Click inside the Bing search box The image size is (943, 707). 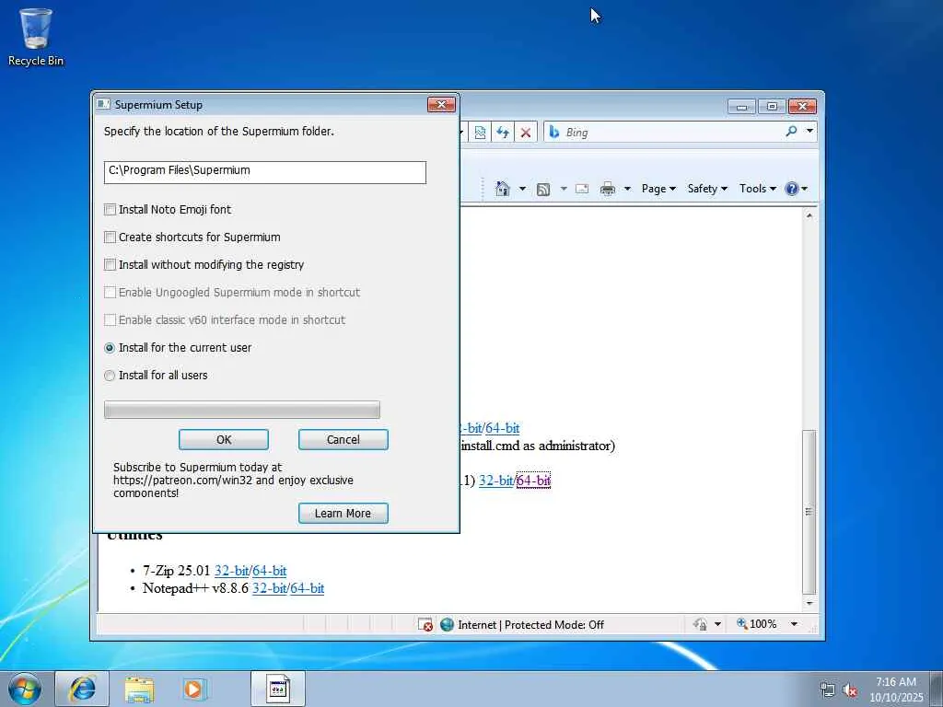[672, 133]
